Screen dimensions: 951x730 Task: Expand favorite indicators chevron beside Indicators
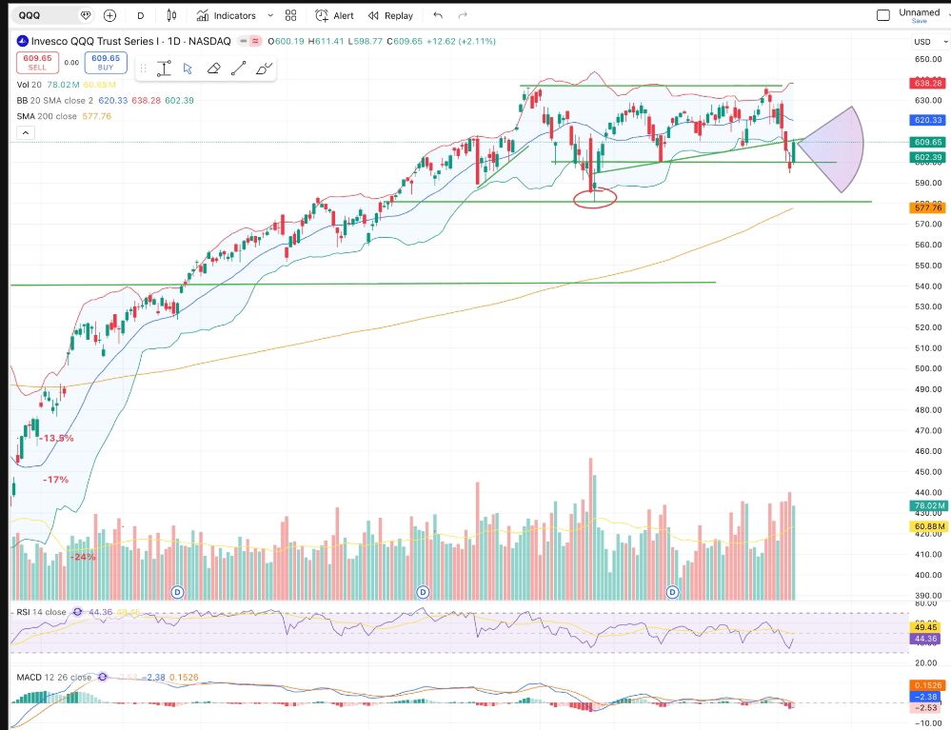pos(270,16)
